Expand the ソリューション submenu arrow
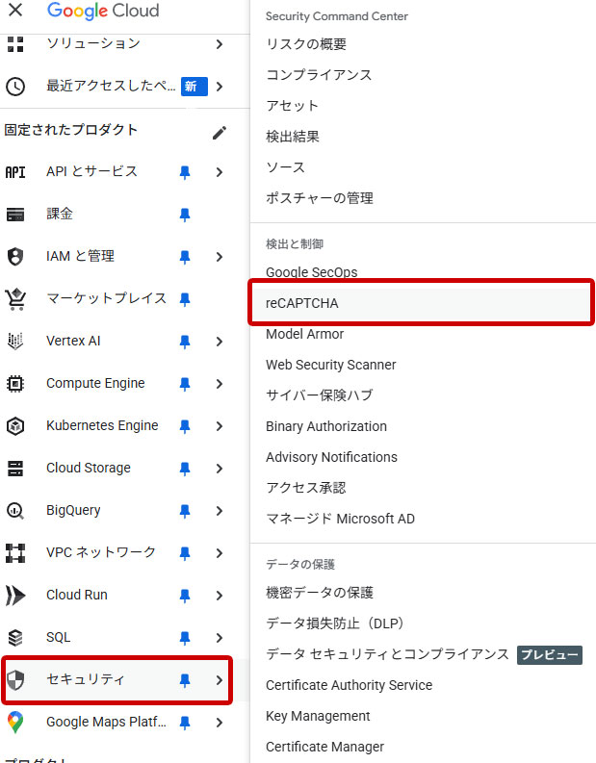This screenshot has height=763, width=596. click(x=220, y=44)
